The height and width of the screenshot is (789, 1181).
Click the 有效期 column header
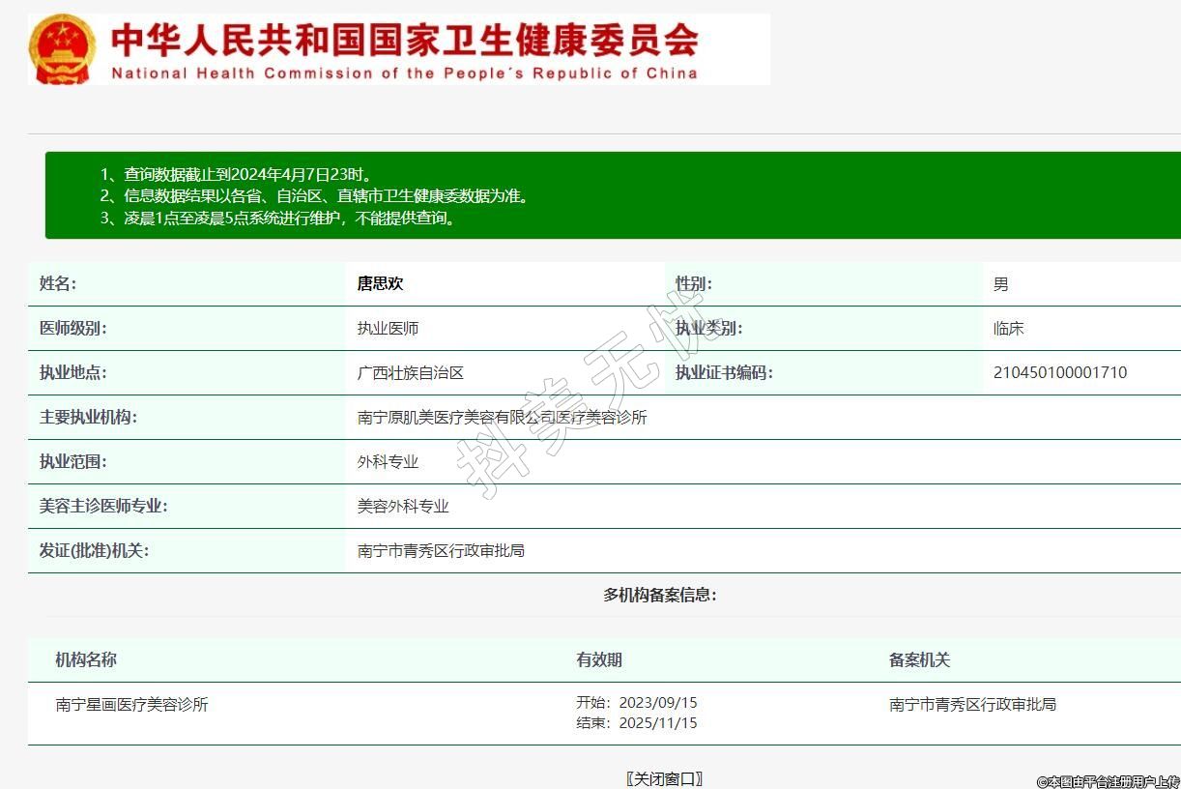(x=599, y=660)
